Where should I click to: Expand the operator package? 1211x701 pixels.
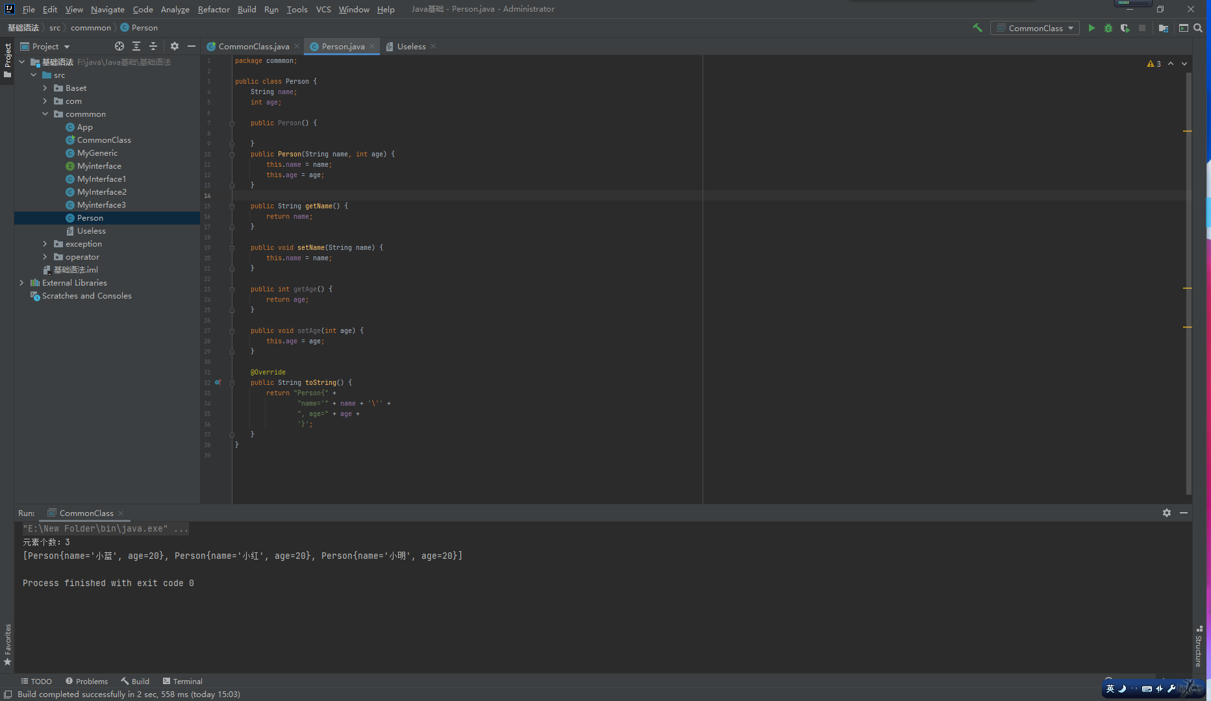tap(45, 256)
